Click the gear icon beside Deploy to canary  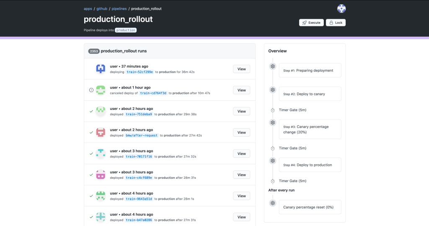coord(273,90)
